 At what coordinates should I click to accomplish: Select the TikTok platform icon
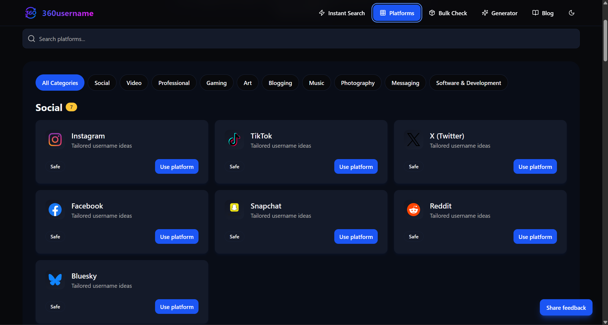234,140
